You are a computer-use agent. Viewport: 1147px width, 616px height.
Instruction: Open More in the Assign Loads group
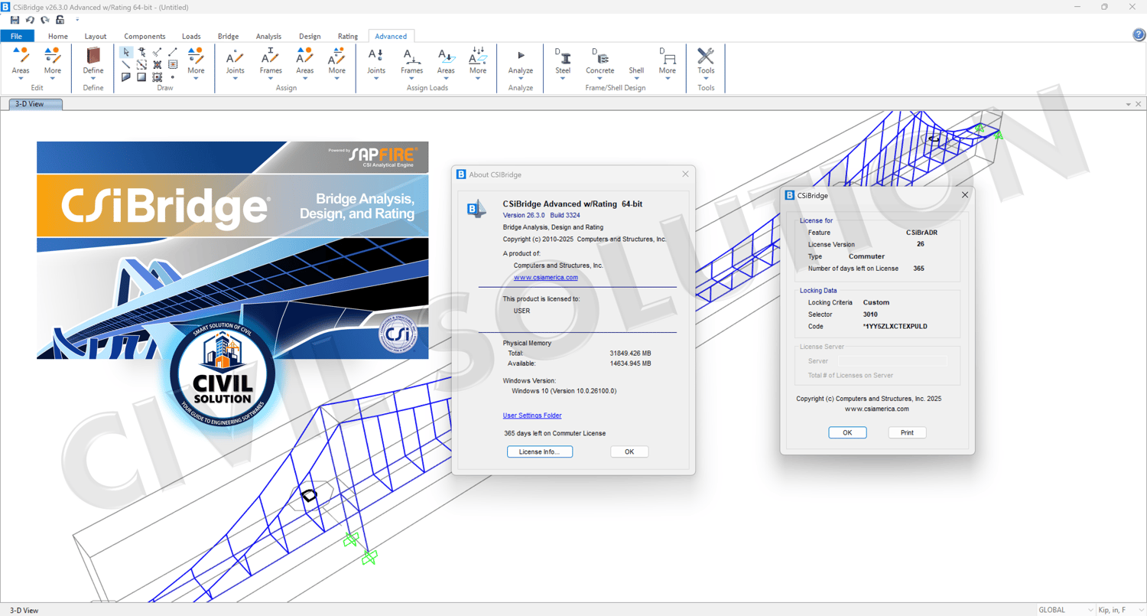[478, 63]
